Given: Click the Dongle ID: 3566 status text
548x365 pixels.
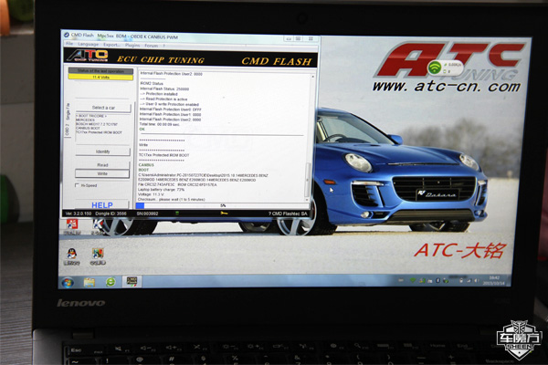Looking at the screenshot, I should click(111, 214).
